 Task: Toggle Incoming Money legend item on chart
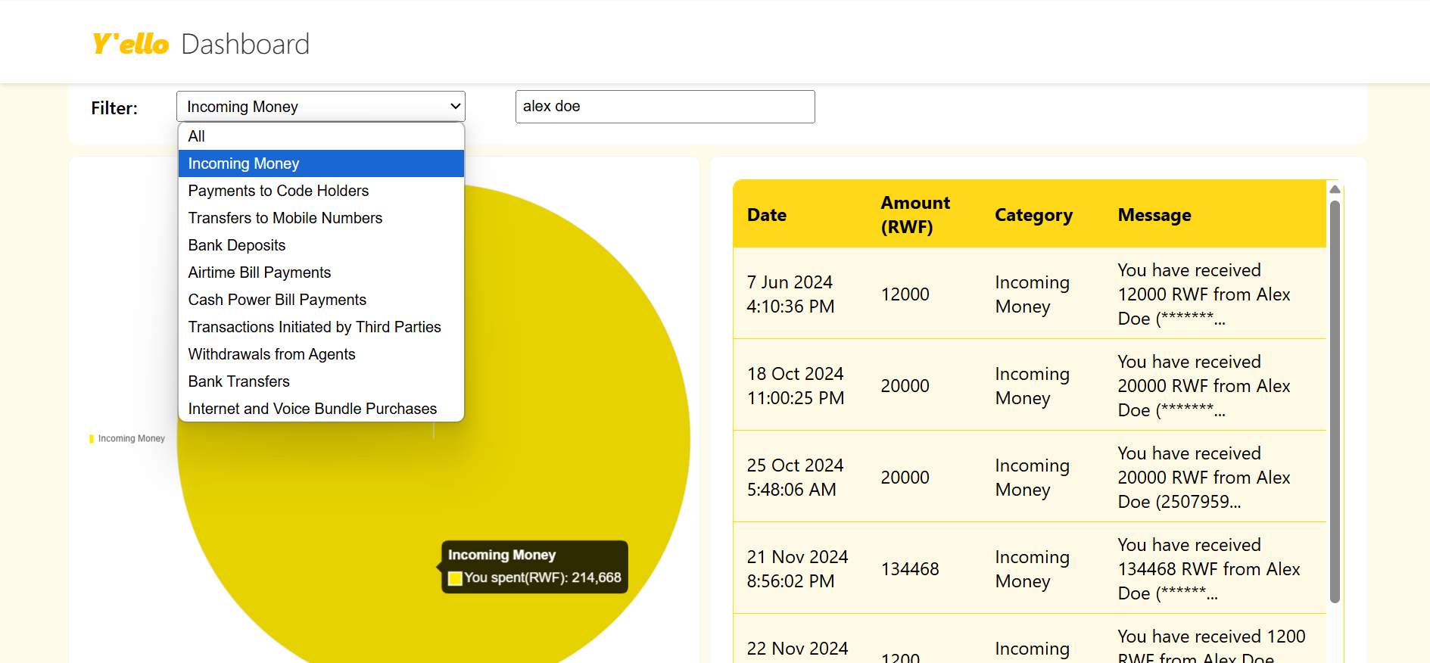click(x=127, y=439)
